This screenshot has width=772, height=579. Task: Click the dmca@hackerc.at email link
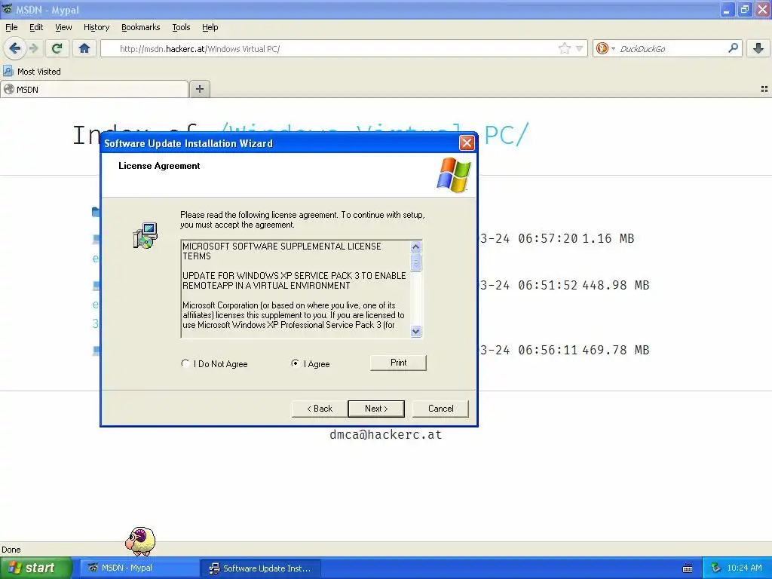coord(385,434)
